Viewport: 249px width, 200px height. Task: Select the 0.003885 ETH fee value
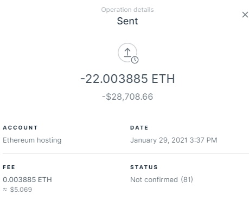click(27, 179)
